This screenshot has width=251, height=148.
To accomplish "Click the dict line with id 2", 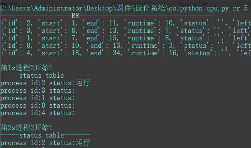I will click(125, 23).
